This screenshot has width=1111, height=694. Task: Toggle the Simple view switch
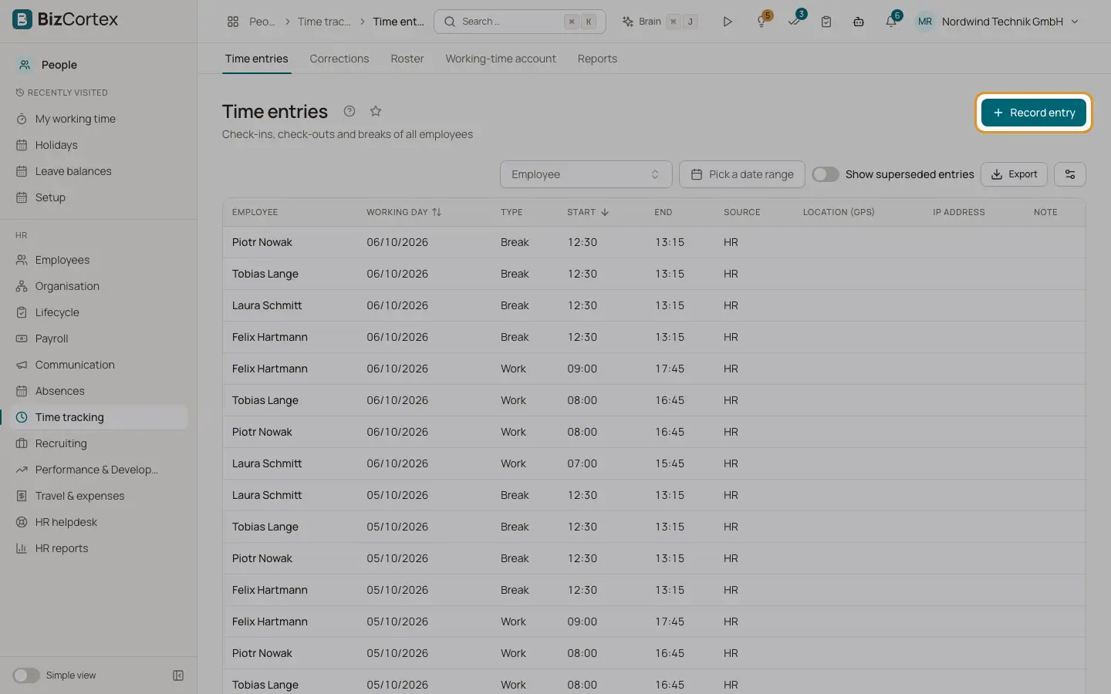[x=25, y=675]
